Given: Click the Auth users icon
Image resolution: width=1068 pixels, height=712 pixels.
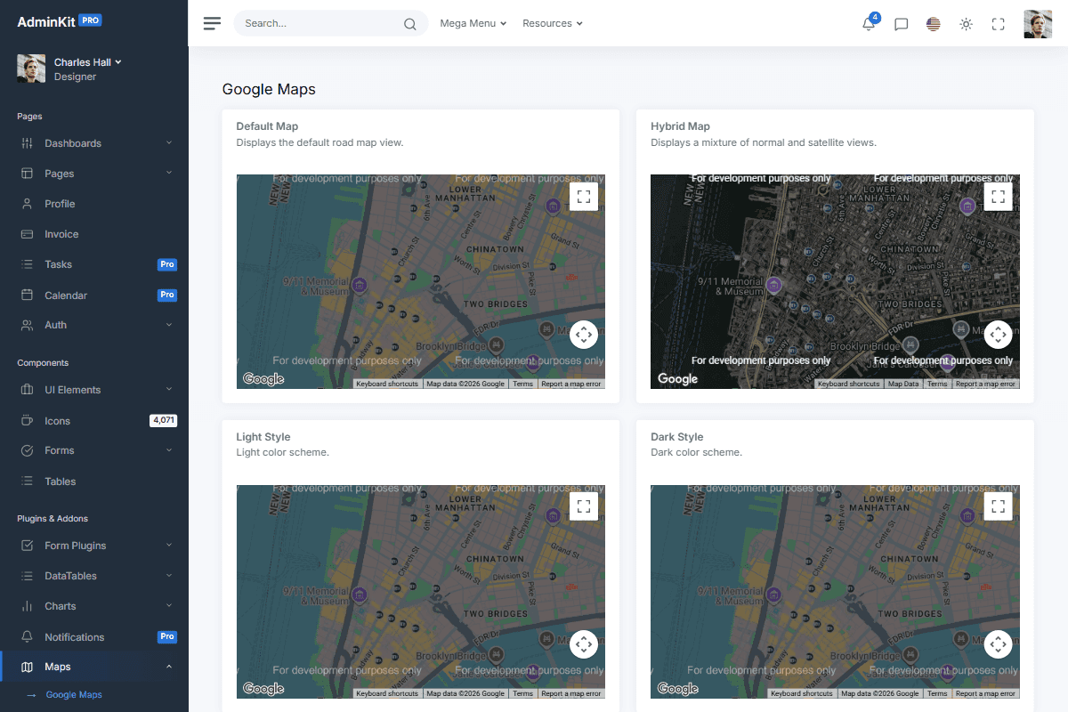Looking at the screenshot, I should point(27,325).
